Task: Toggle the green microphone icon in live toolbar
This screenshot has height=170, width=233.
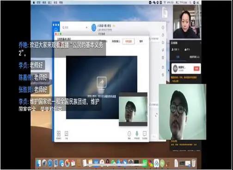Action: (137, 134)
